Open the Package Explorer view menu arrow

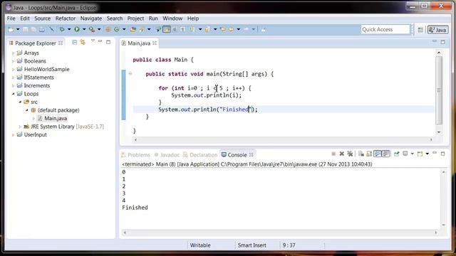[x=93, y=41]
